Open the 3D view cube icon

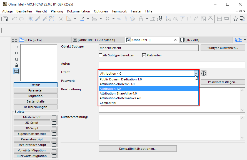pyautogui.click(x=16, y=65)
